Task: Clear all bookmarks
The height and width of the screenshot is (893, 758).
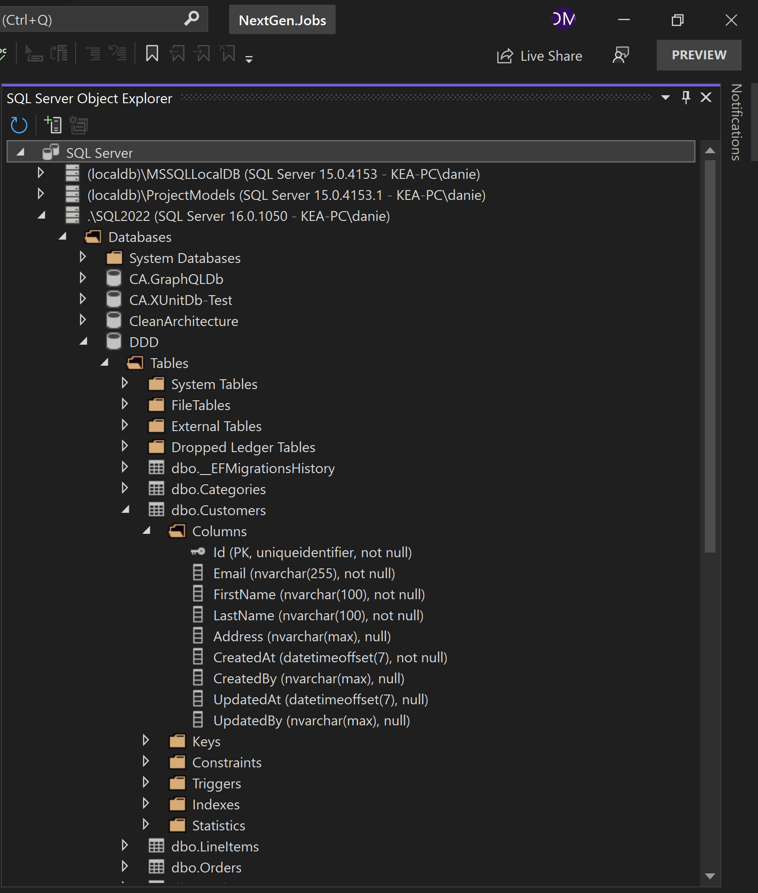Action: click(227, 53)
